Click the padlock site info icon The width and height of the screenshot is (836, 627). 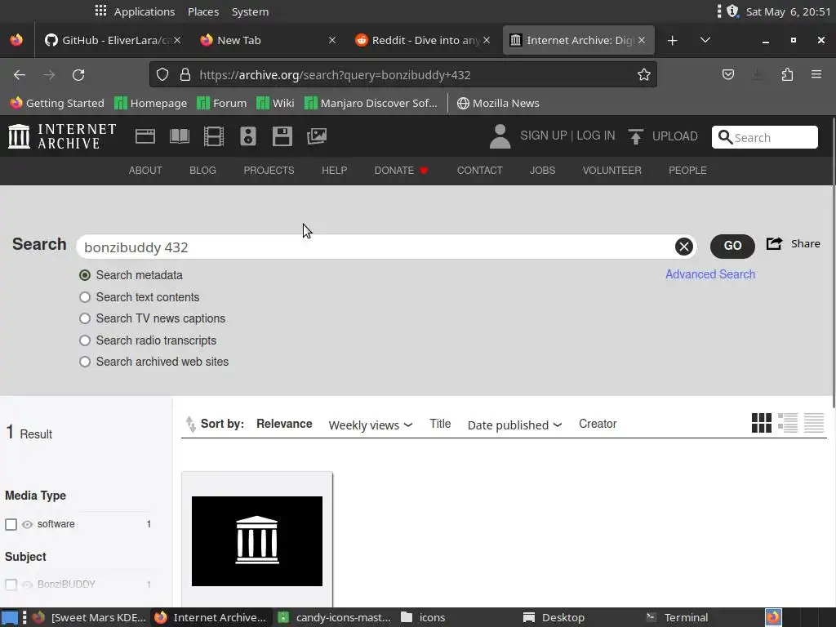pyautogui.click(x=185, y=74)
